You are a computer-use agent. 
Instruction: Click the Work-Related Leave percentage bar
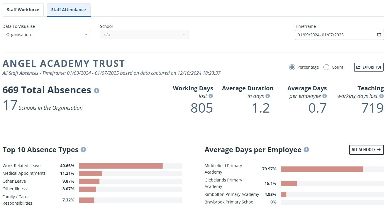[121, 166]
